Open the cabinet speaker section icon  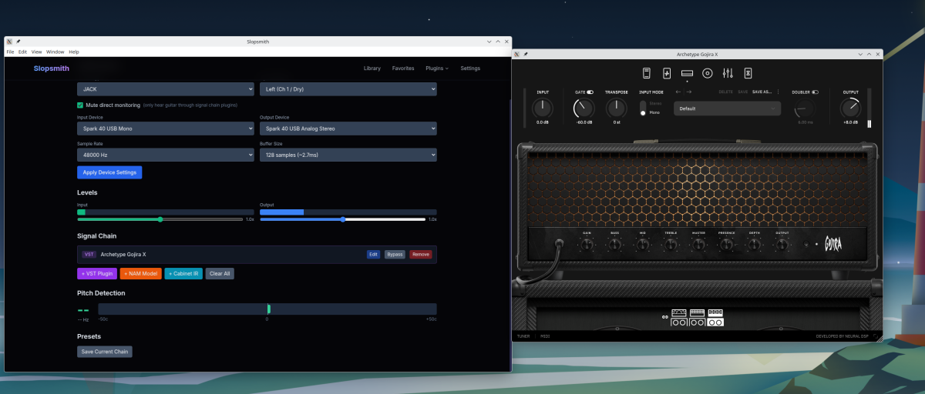[x=708, y=73]
